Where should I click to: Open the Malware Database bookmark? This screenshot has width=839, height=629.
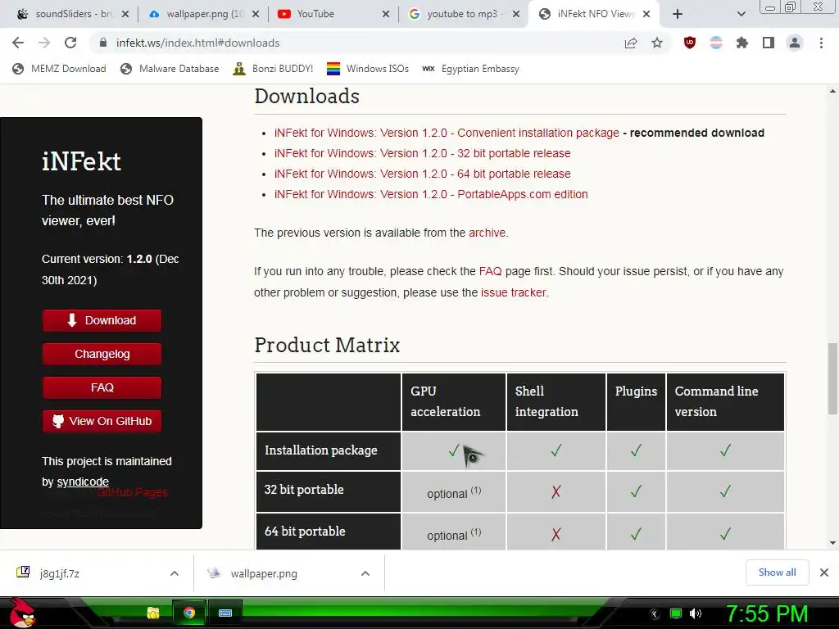click(170, 69)
